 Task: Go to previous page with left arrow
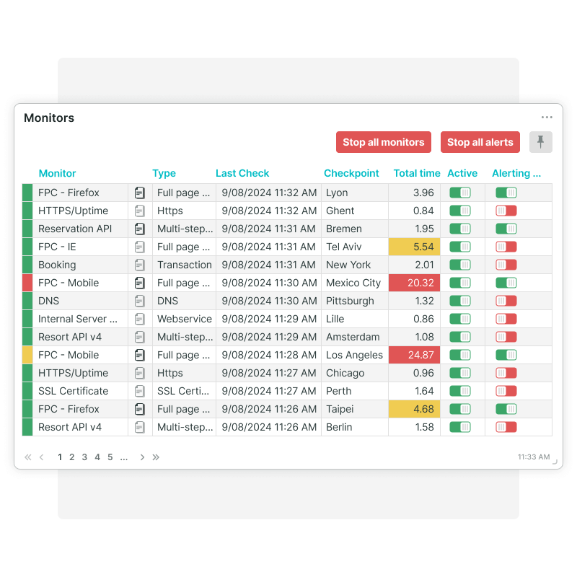click(42, 457)
